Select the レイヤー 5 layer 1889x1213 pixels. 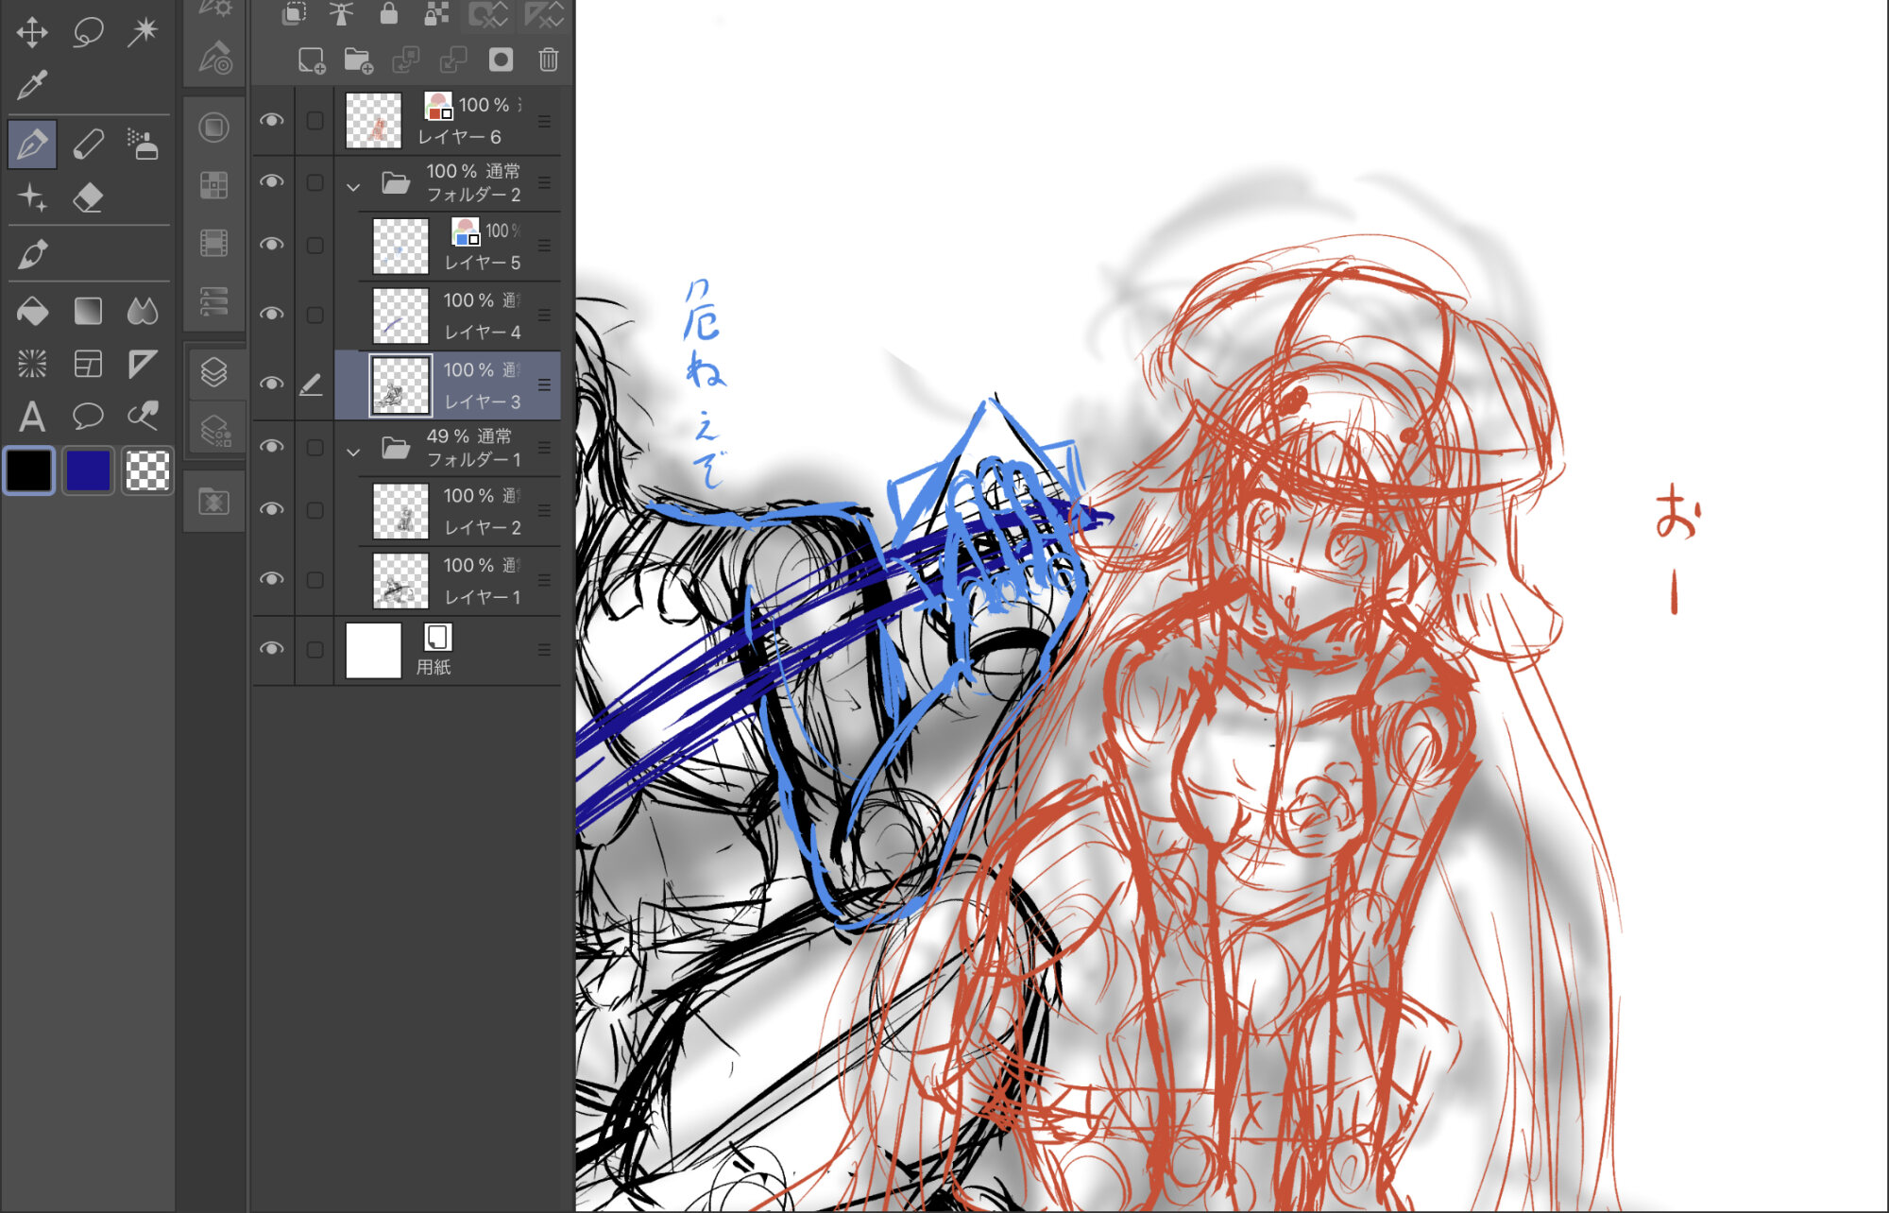[x=482, y=262]
